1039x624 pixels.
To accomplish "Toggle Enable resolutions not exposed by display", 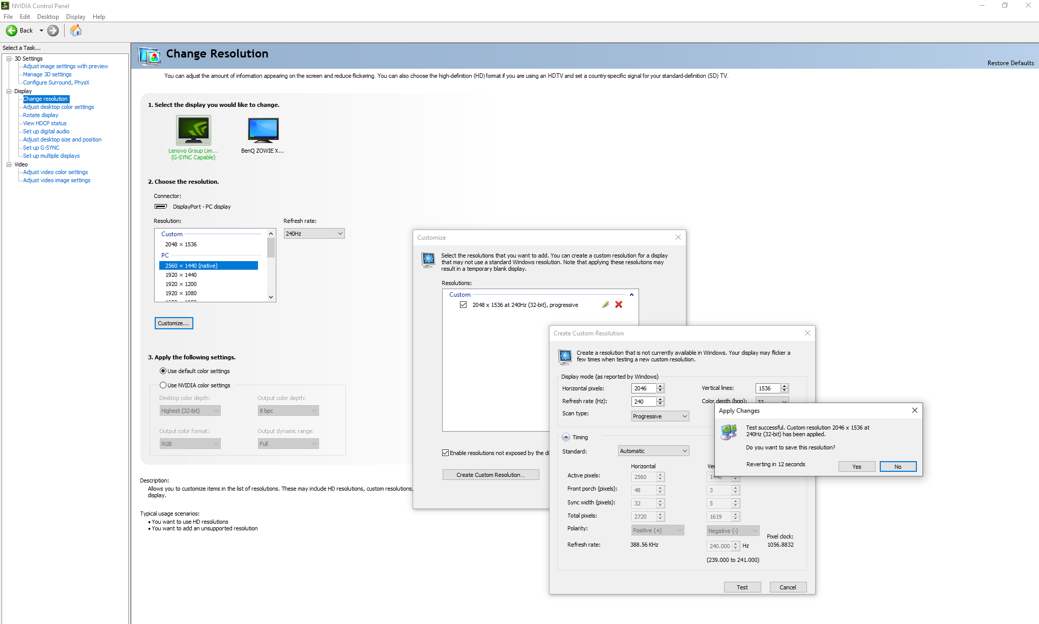I will 445,452.
